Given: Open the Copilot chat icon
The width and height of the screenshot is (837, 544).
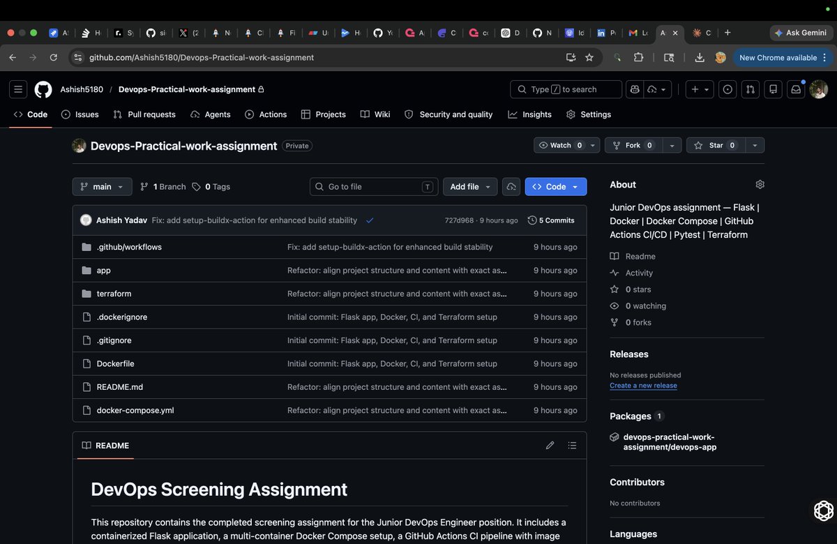Looking at the screenshot, I should click(x=635, y=89).
